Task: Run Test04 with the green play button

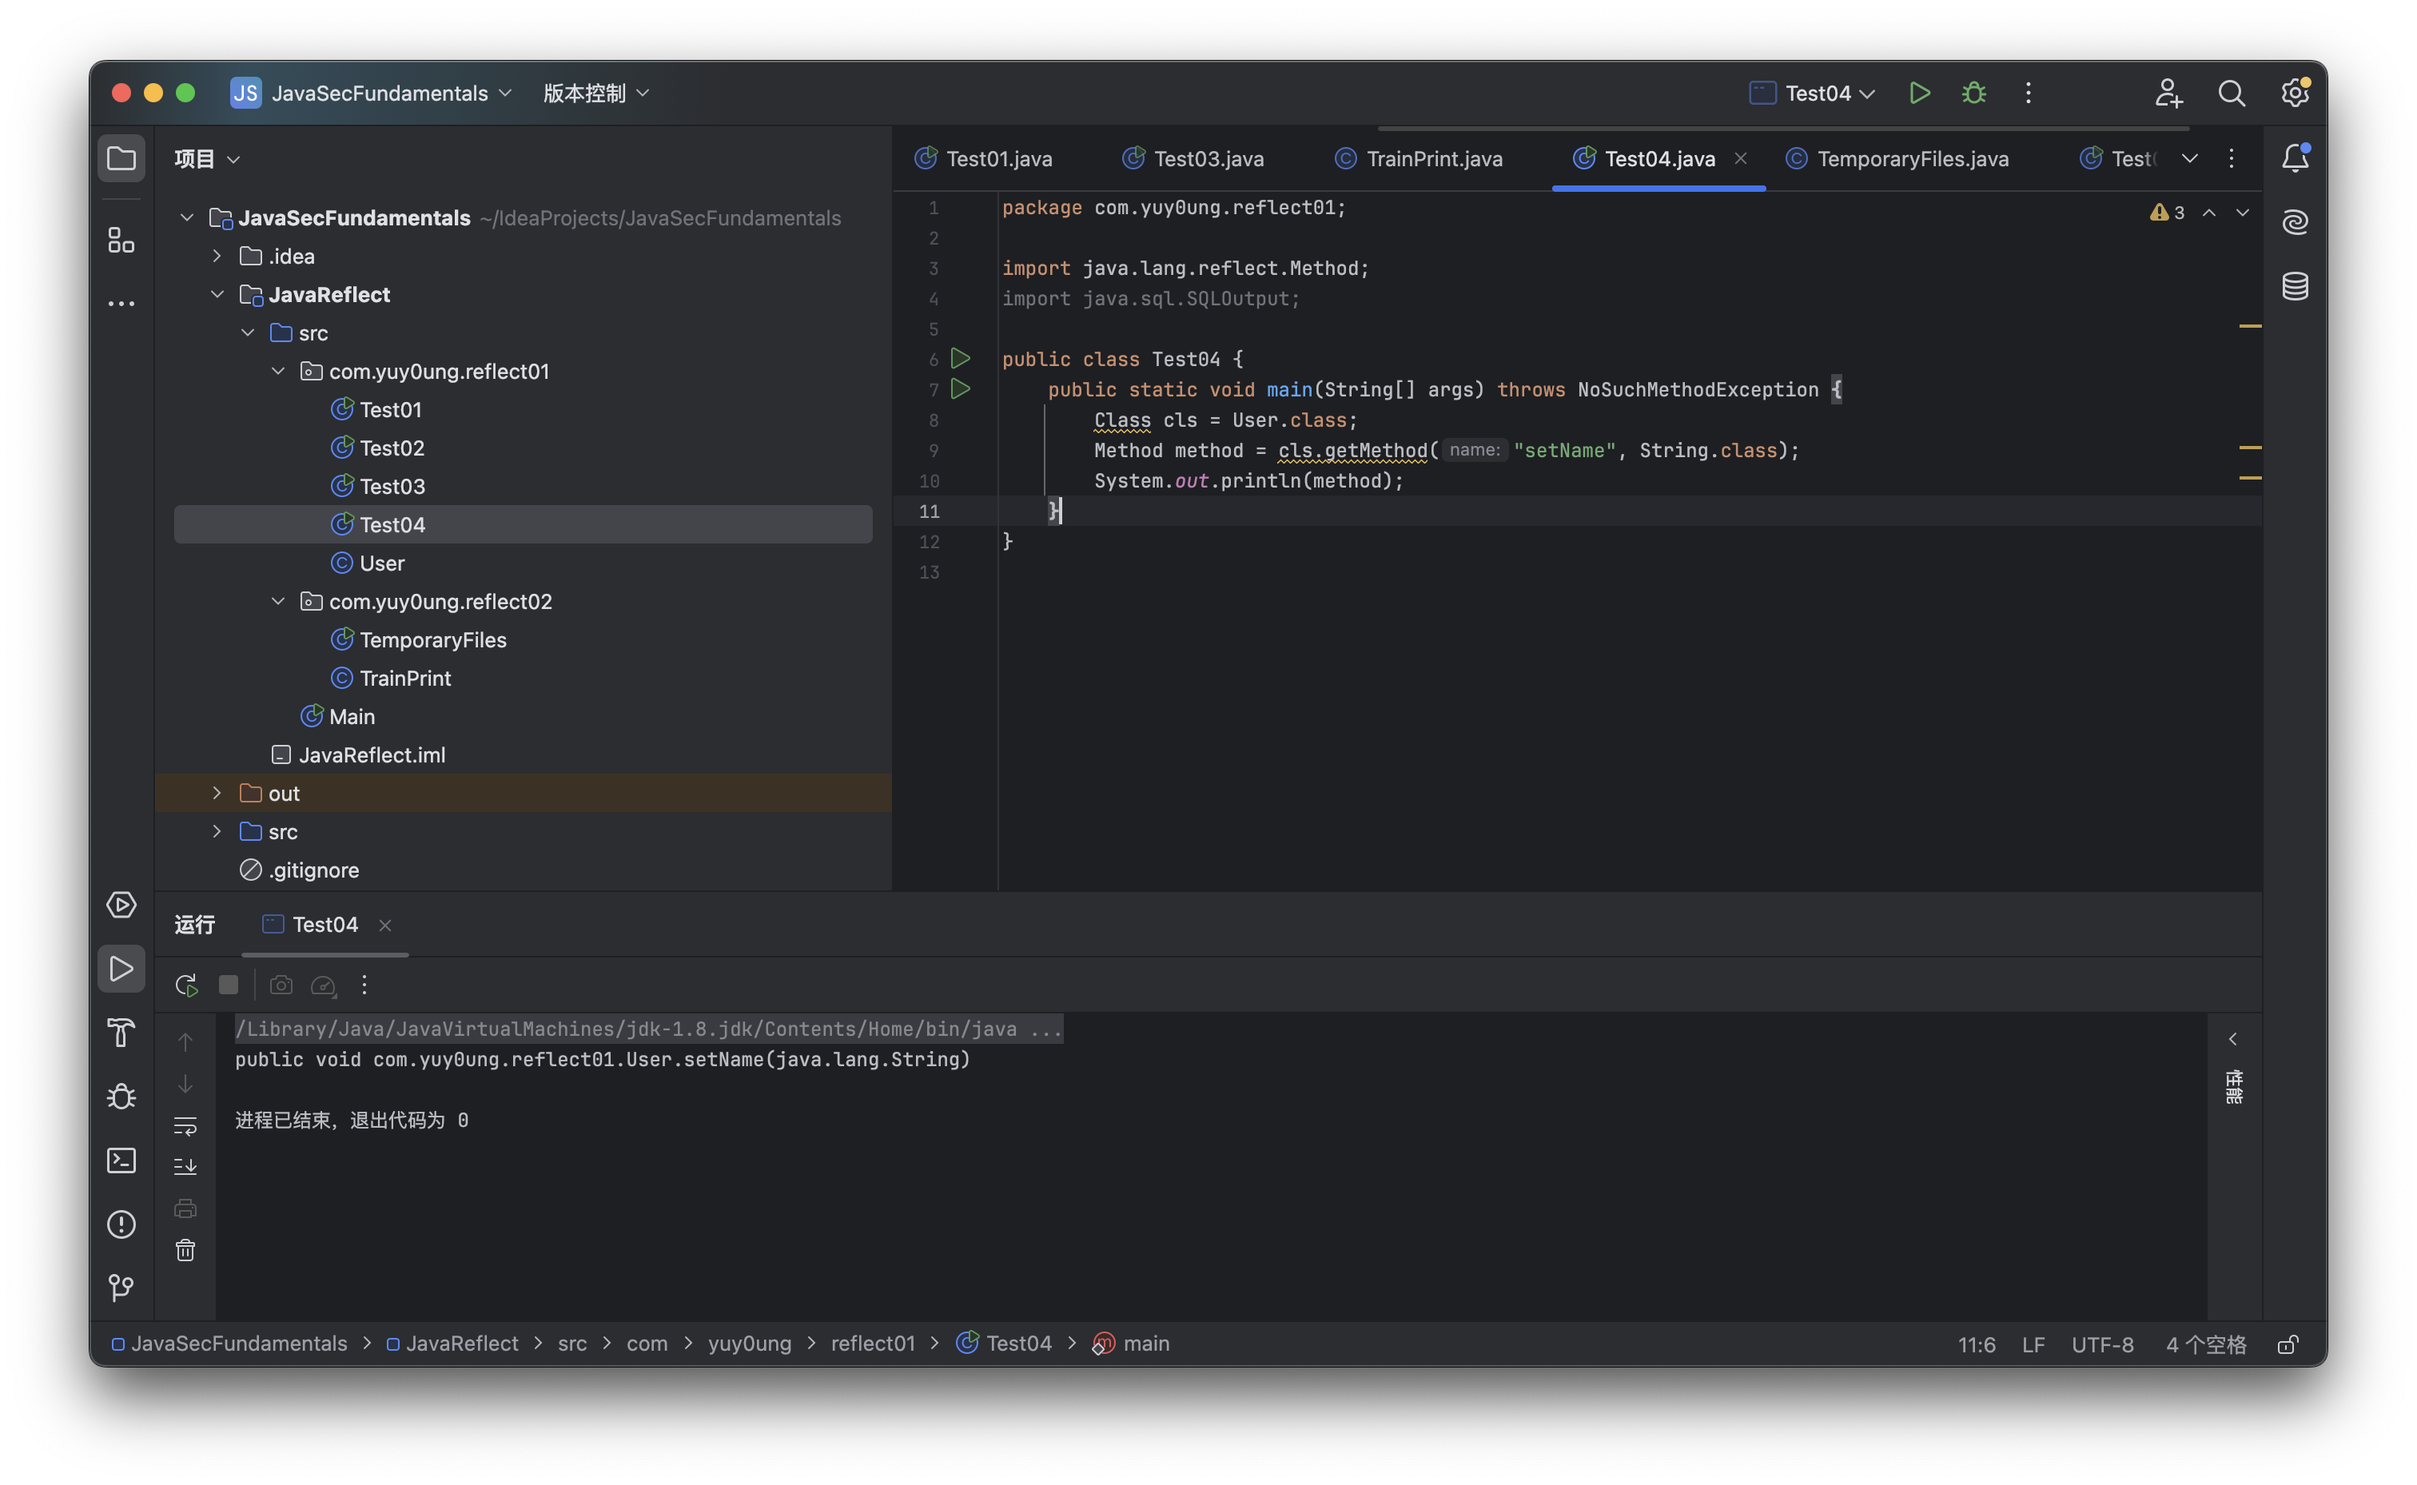Action: pyautogui.click(x=1919, y=93)
